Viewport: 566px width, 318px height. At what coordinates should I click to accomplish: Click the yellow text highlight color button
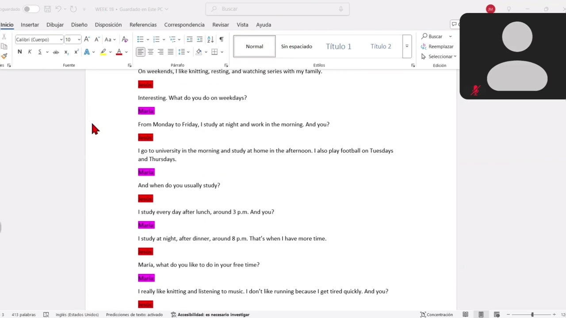[103, 52]
